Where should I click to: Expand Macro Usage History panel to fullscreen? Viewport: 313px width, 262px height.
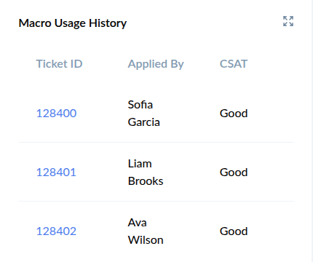[288, 21]
